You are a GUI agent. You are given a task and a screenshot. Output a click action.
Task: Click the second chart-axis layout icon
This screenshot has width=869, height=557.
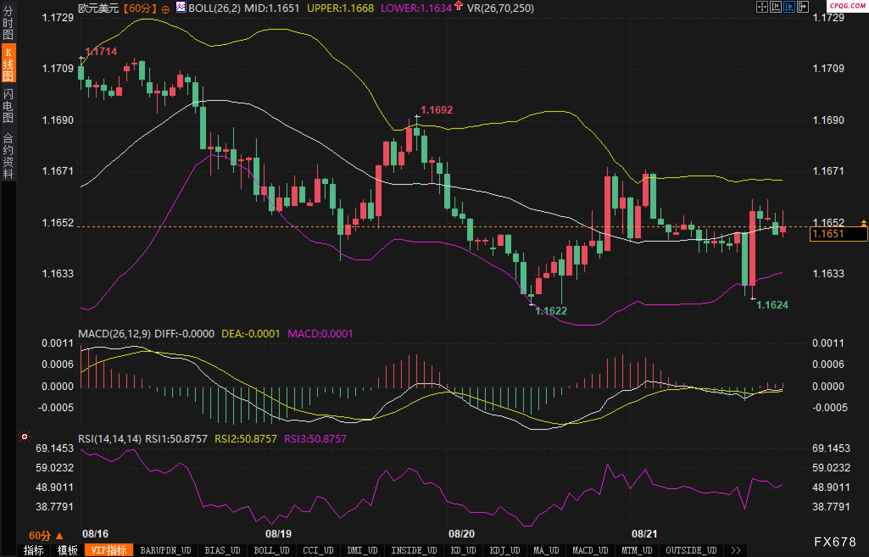pyautogui.click(x=776, y=7)
